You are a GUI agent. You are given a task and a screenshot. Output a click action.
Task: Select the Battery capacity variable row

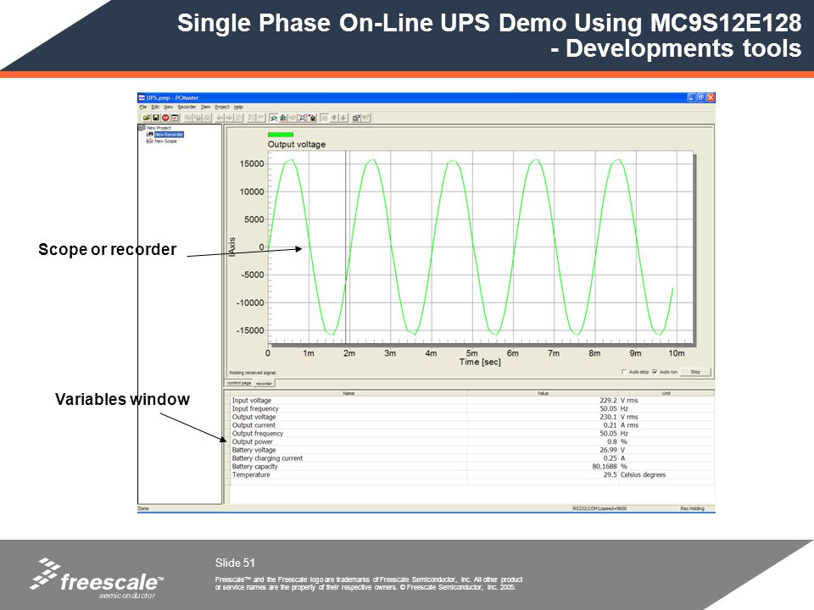click(472, 467)
